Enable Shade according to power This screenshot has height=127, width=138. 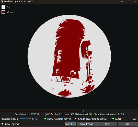(x=76, y=119)
